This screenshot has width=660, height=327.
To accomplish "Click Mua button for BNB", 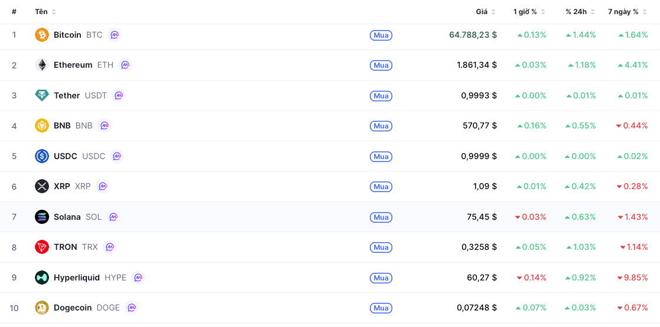I will (381, 126).
